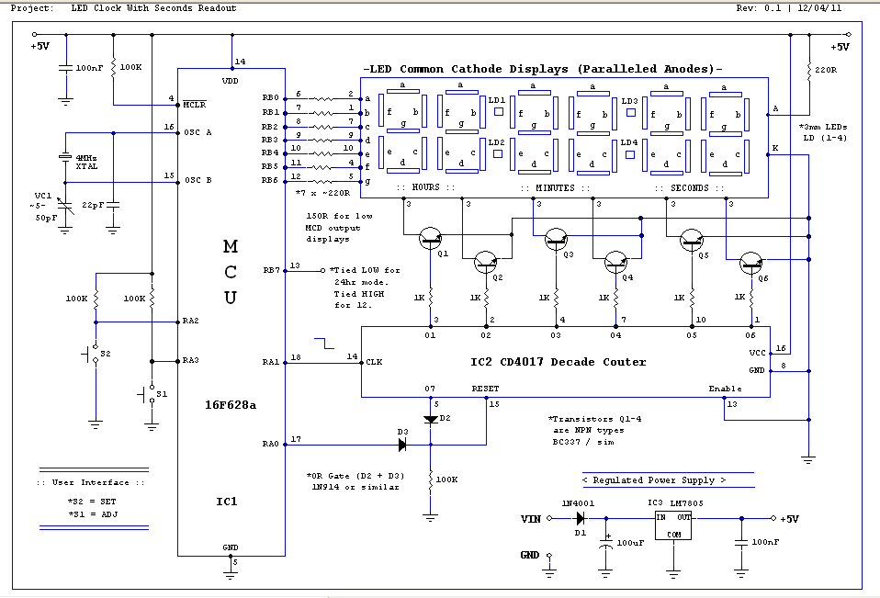880x598 pixels.
Task: Click the '*S1 = ADJ' legend text
Action: point(93,513)
